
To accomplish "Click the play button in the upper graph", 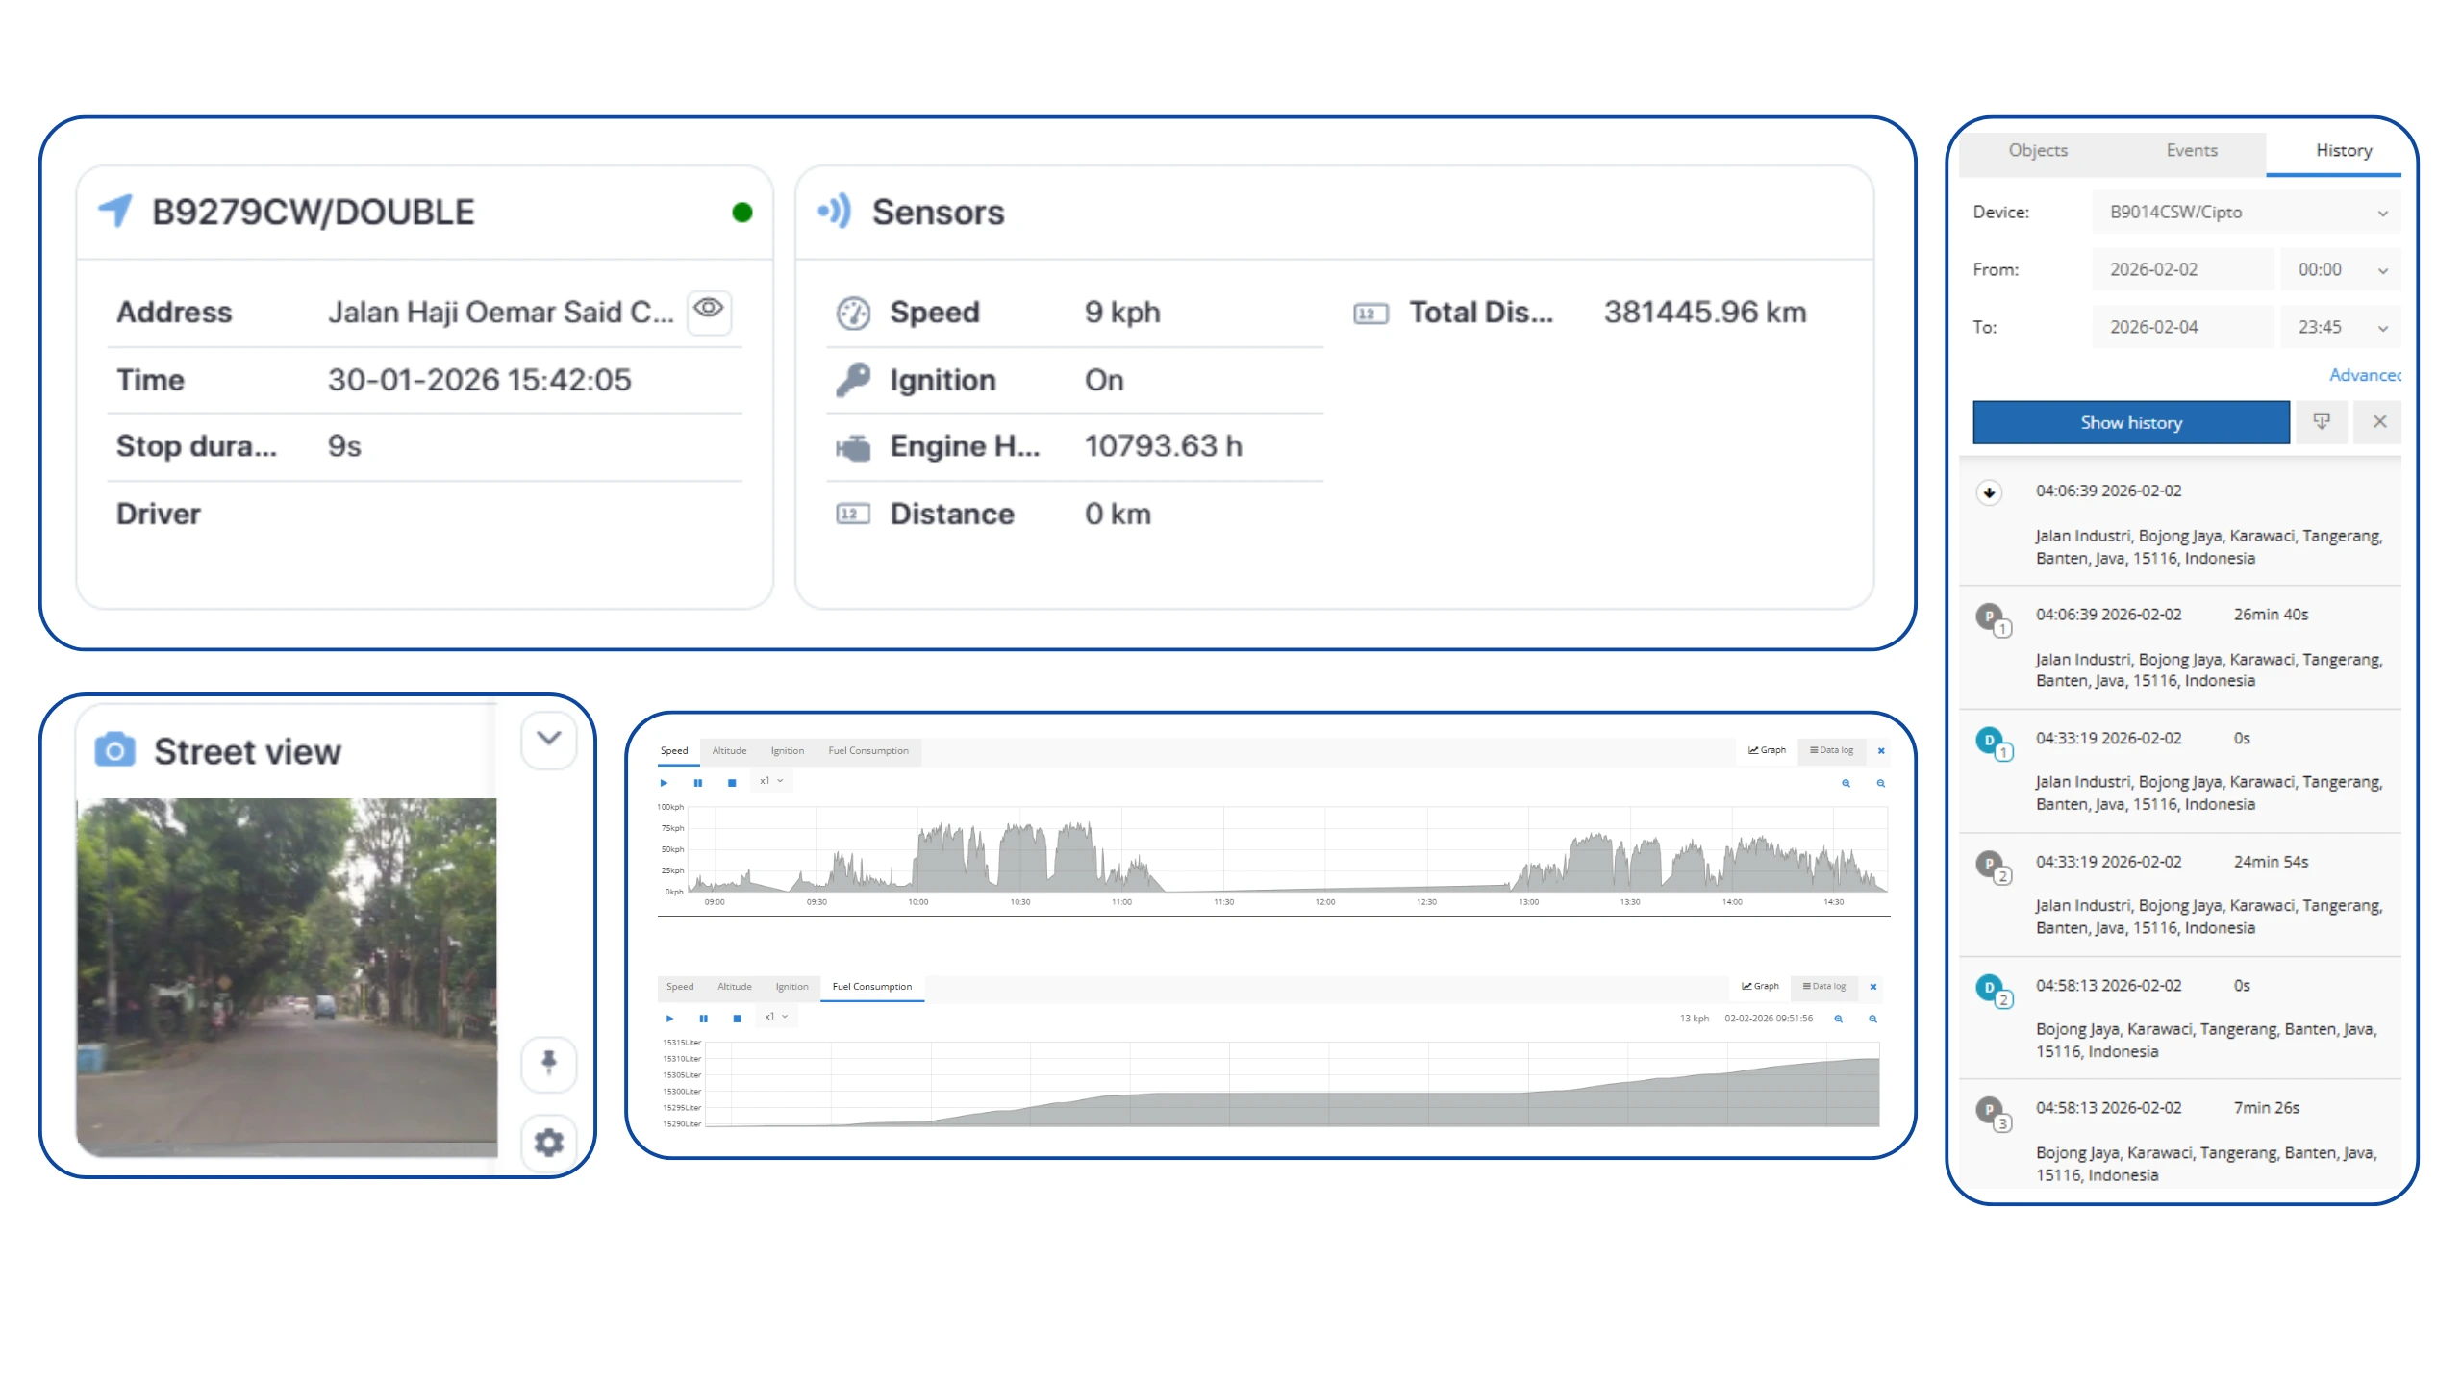I will 664,783.
